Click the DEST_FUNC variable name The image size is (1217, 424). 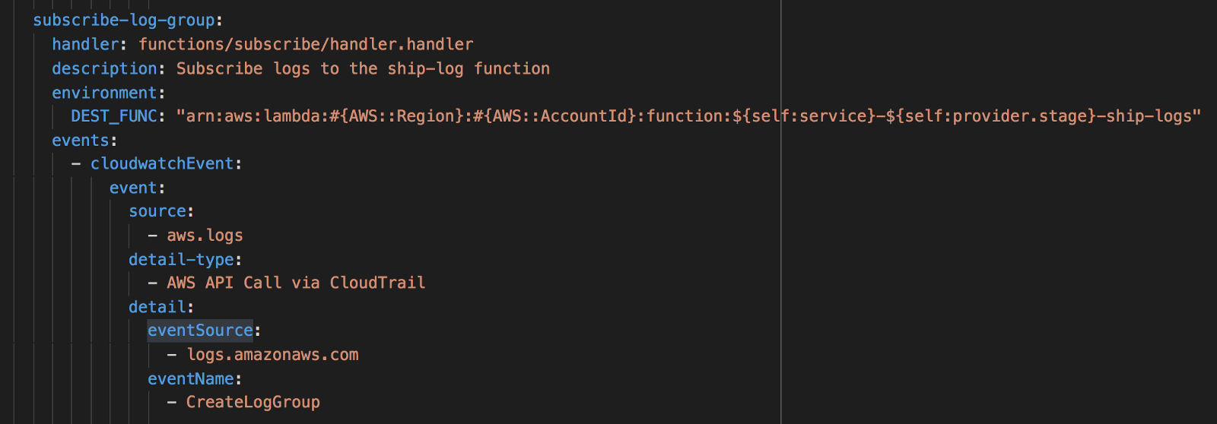click(x=114, y=116)
